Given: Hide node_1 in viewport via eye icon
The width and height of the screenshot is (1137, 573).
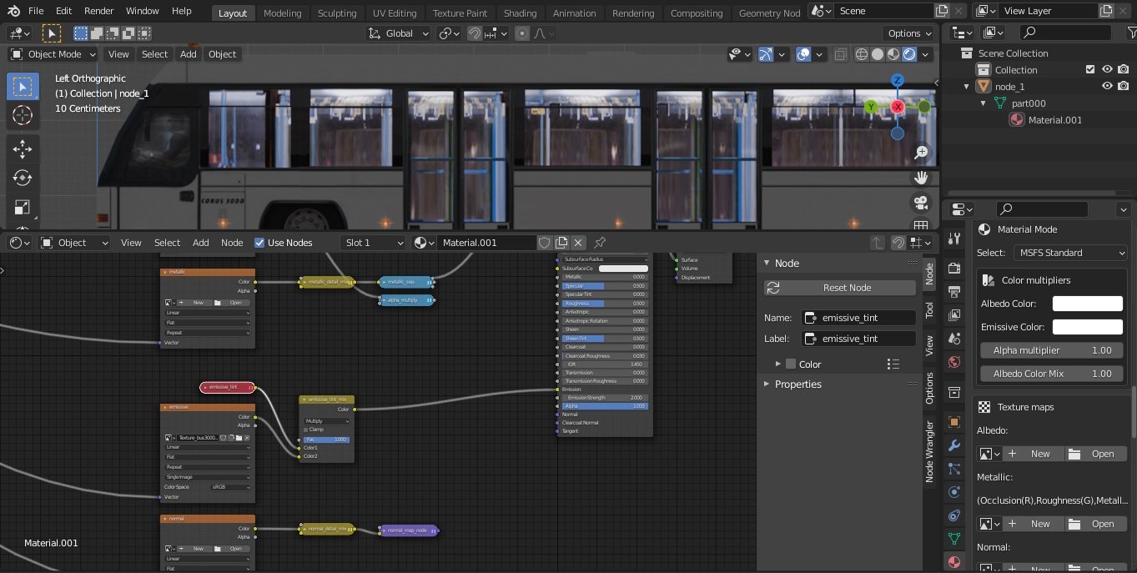Looking at the screenshot, I should tap(1108, 86).
